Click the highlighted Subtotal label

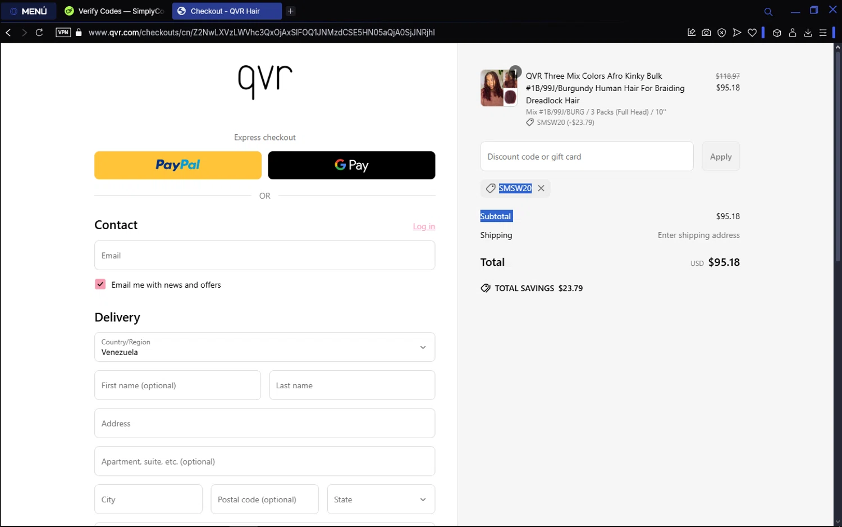pyautogui.click(x=496, y=216)
